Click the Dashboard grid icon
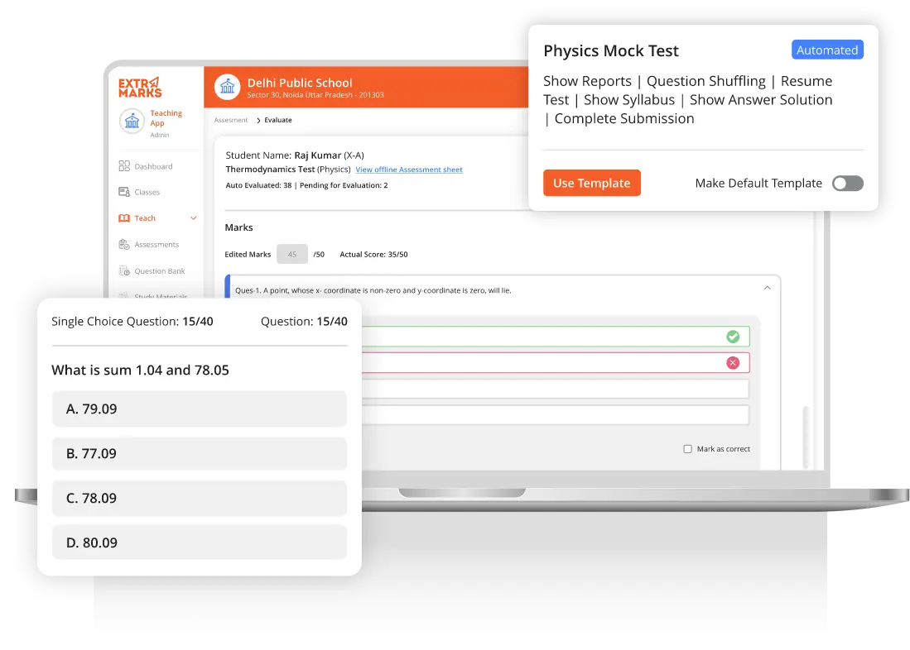The width and height of the screenshot is (910, 650). pyautogui.click(x=124, y=166)
